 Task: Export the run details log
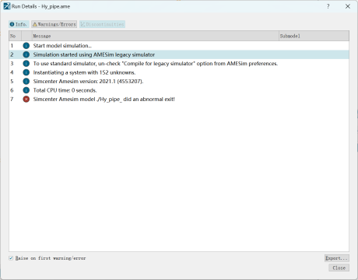[337, 258]
